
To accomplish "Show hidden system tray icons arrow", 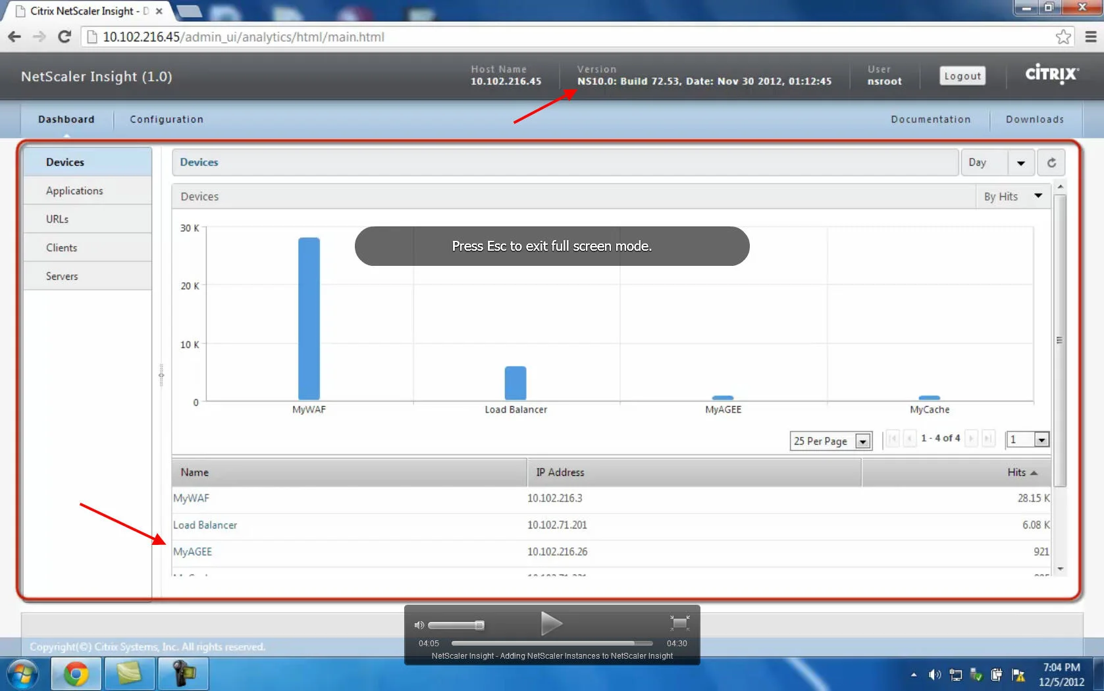I will coord(914,675).
